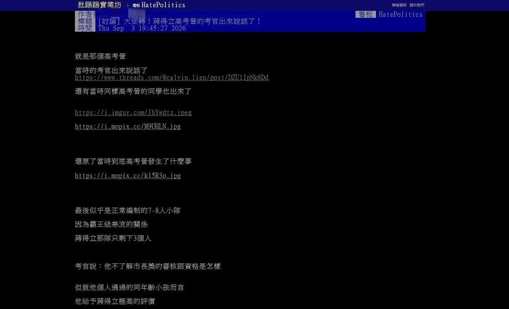Click the line 就是那個高考營
Screen dimensions: 509x309
pos(100,56)
